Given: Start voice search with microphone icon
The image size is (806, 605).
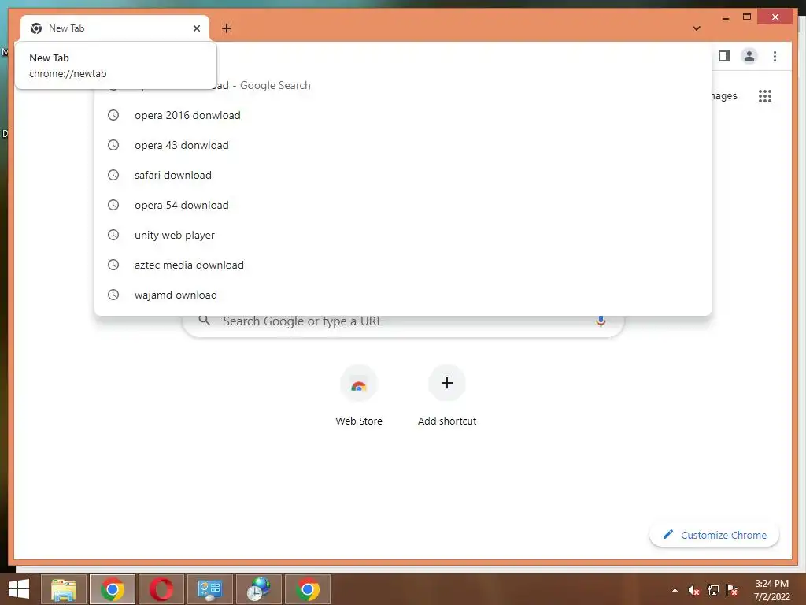Looking at the screenshot, I should coord(601,321).
